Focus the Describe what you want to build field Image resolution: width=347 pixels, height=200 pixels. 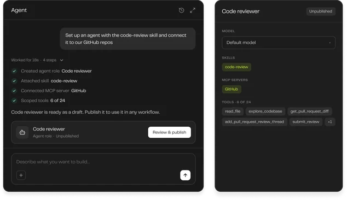[x=103, y=169]
